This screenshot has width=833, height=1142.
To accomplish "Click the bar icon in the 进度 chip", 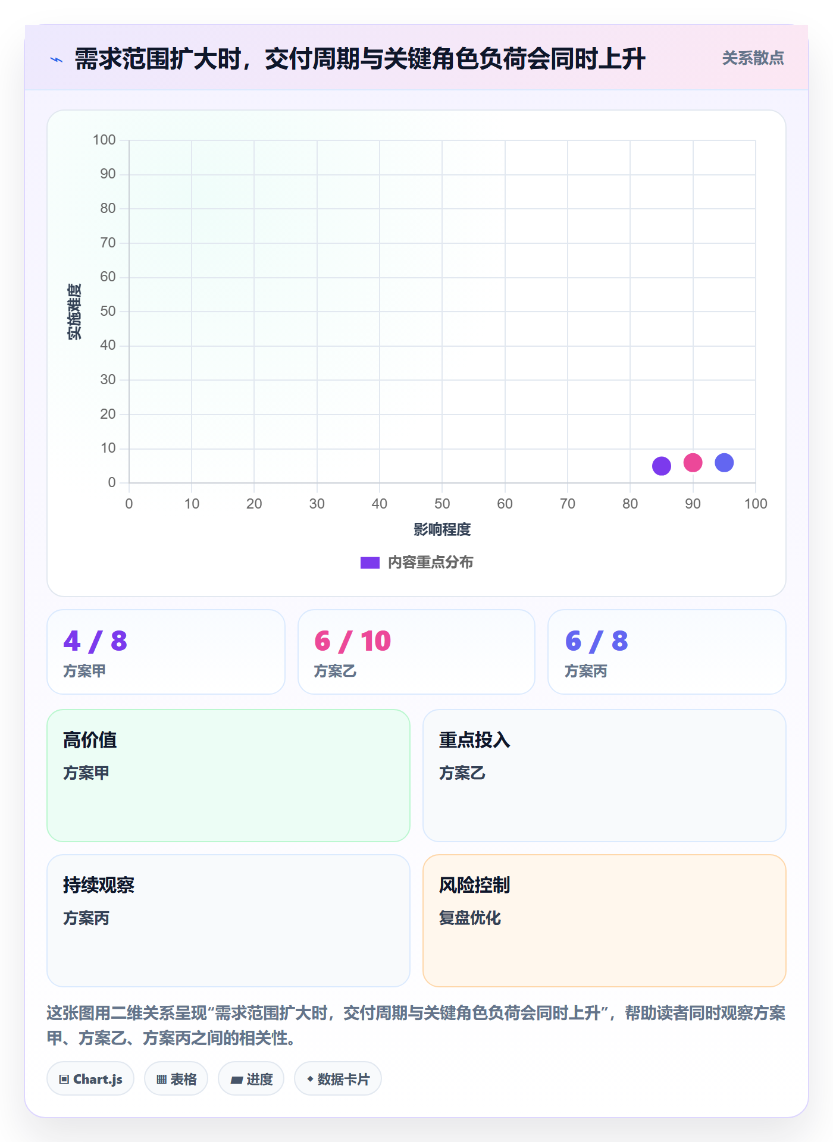I will (237, 1080).
